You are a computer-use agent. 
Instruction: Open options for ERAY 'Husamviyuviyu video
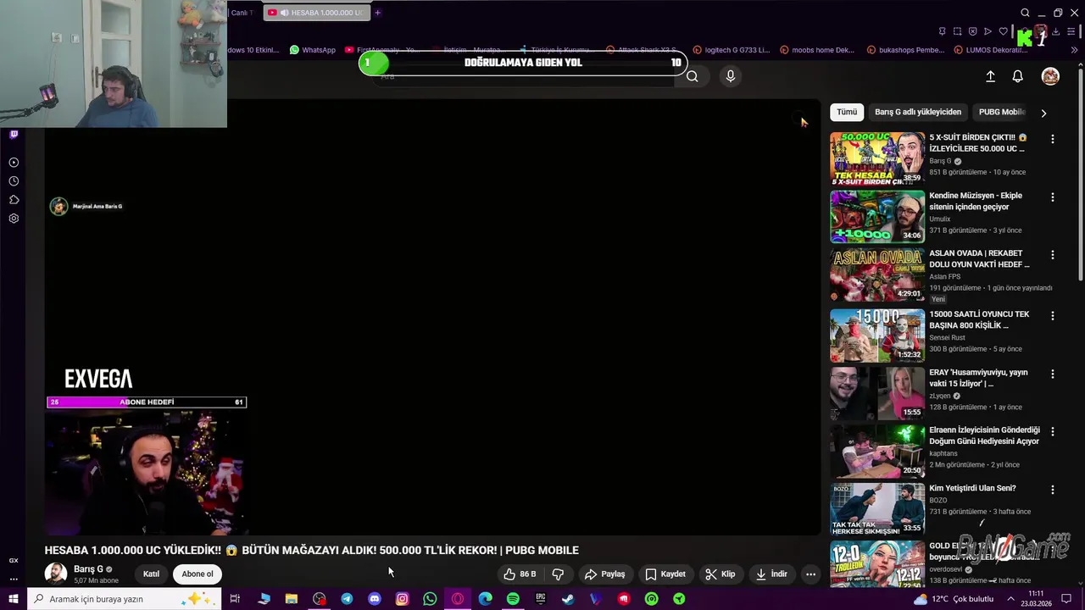click(1053, 374)
